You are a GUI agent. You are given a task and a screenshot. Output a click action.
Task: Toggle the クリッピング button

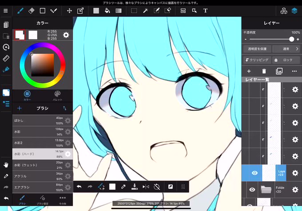(x=257, y=60)
